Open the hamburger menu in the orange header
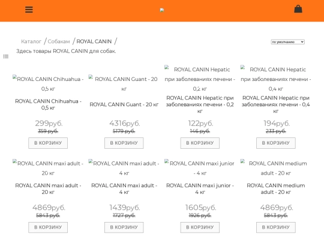324x243 pixels. click(x=29, y=10)
